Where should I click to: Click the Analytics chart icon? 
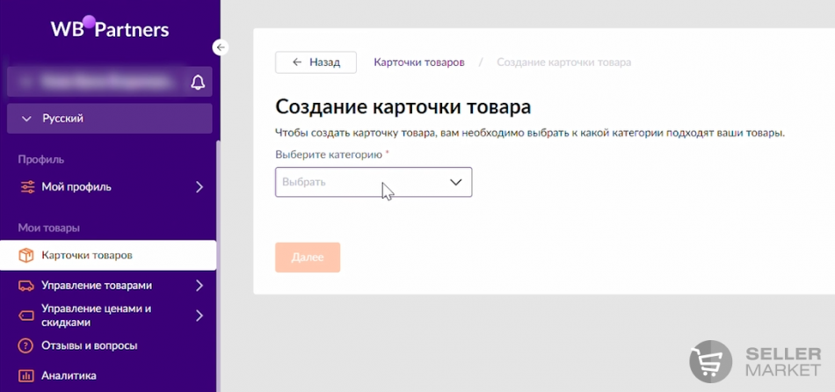pyautogui.click(x=27, y=375)
